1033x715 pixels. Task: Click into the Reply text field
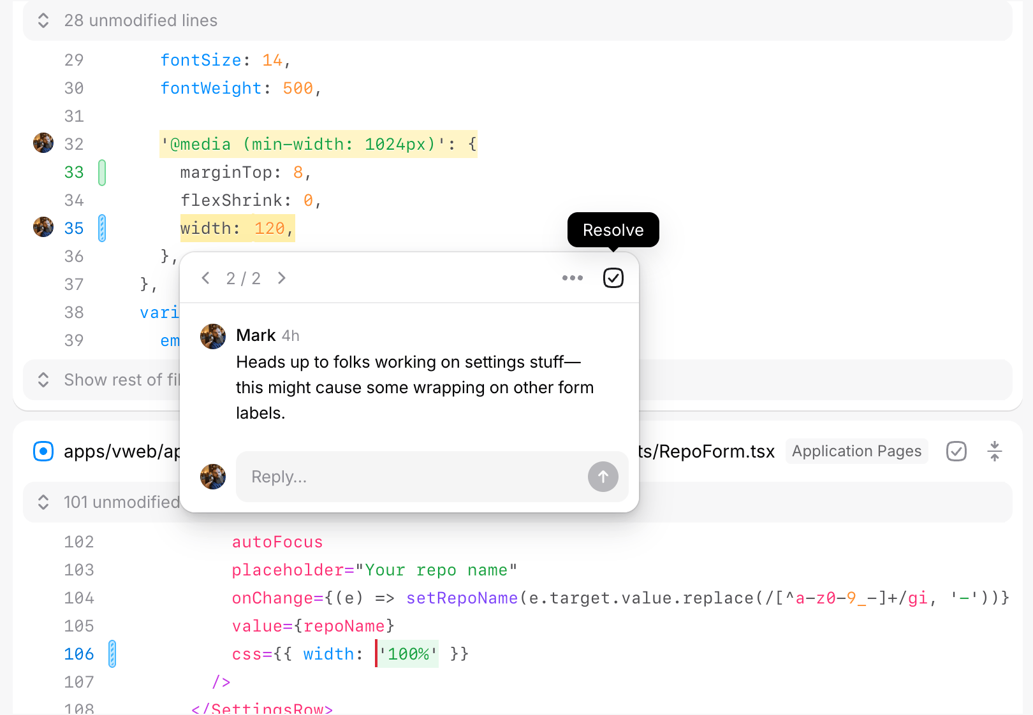[408, 477]
